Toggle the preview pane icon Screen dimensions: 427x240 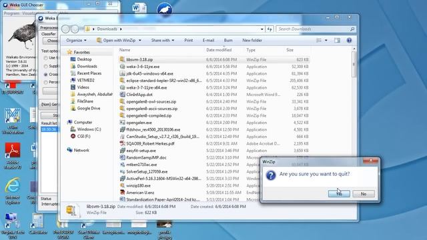pos(337,40)
